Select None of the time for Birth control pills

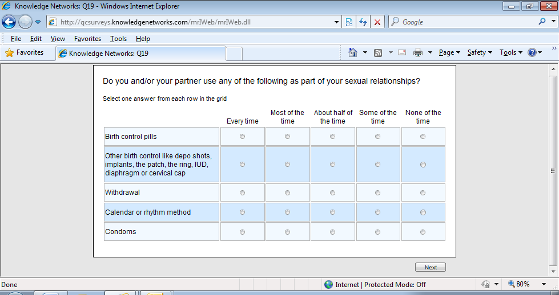[423, 137]
